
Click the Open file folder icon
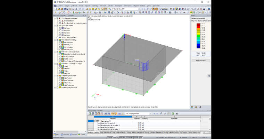59,9
